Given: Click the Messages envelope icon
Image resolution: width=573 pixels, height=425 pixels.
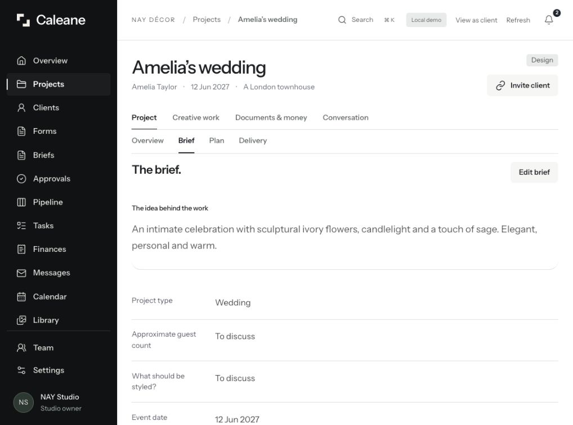Looking at the screenshot, I should (x=21, y=273).
